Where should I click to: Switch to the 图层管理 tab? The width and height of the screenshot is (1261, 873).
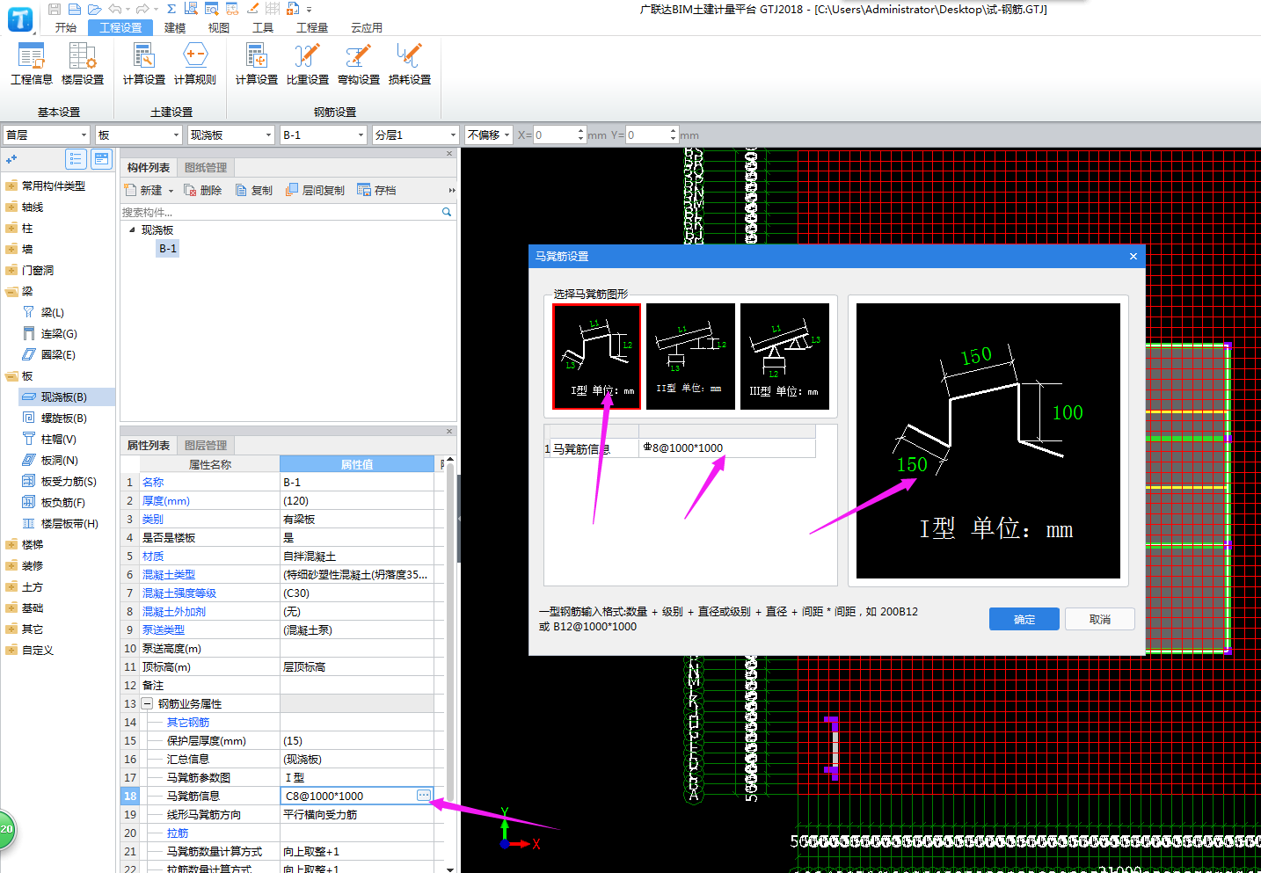pos(206,445)
